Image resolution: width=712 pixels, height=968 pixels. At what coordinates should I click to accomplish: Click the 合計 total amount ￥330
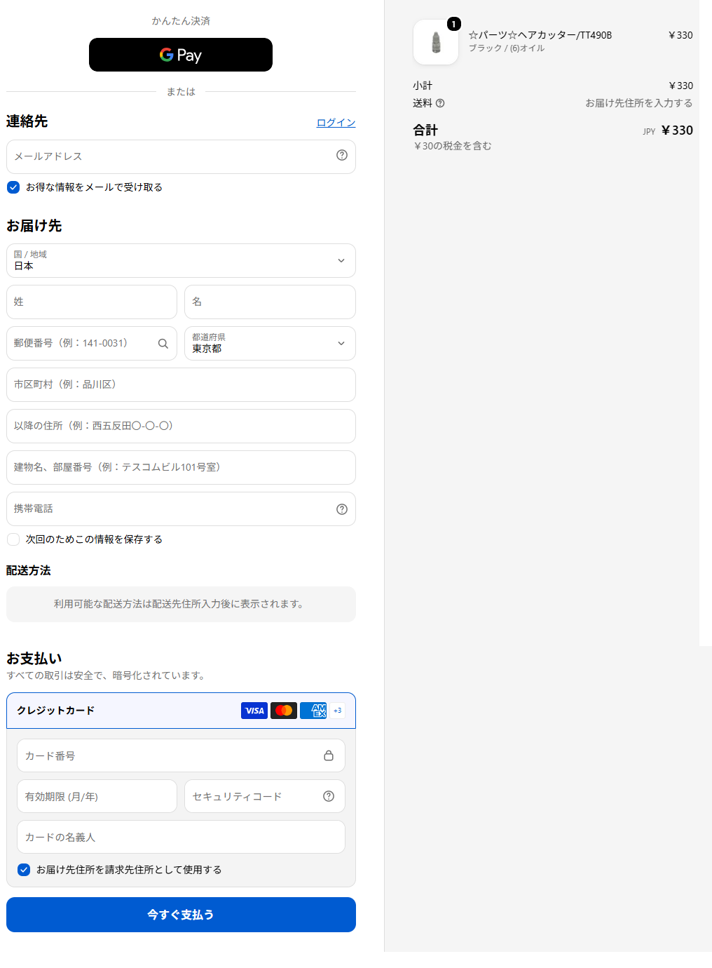(677, 130)
